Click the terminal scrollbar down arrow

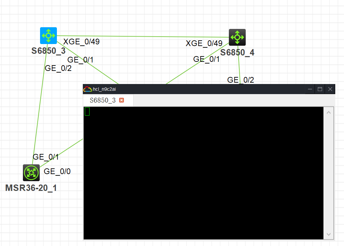pos(329,234)
